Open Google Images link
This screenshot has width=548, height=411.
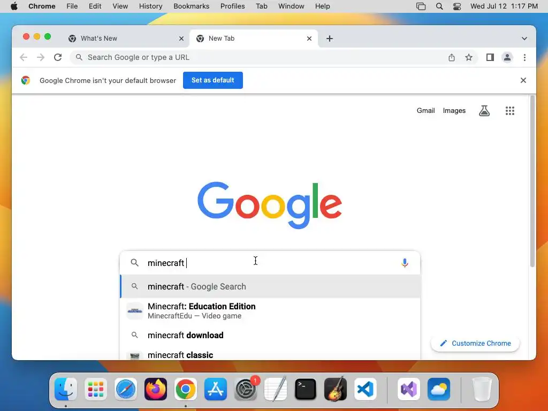pyautogui.click(x=454, y=110)
